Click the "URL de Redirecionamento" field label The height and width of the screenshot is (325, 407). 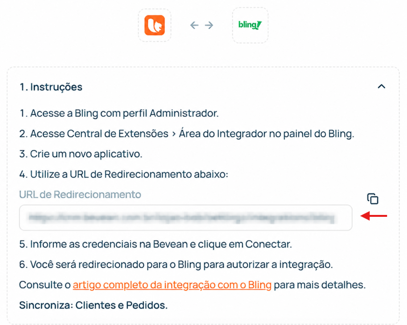[80, 194]
